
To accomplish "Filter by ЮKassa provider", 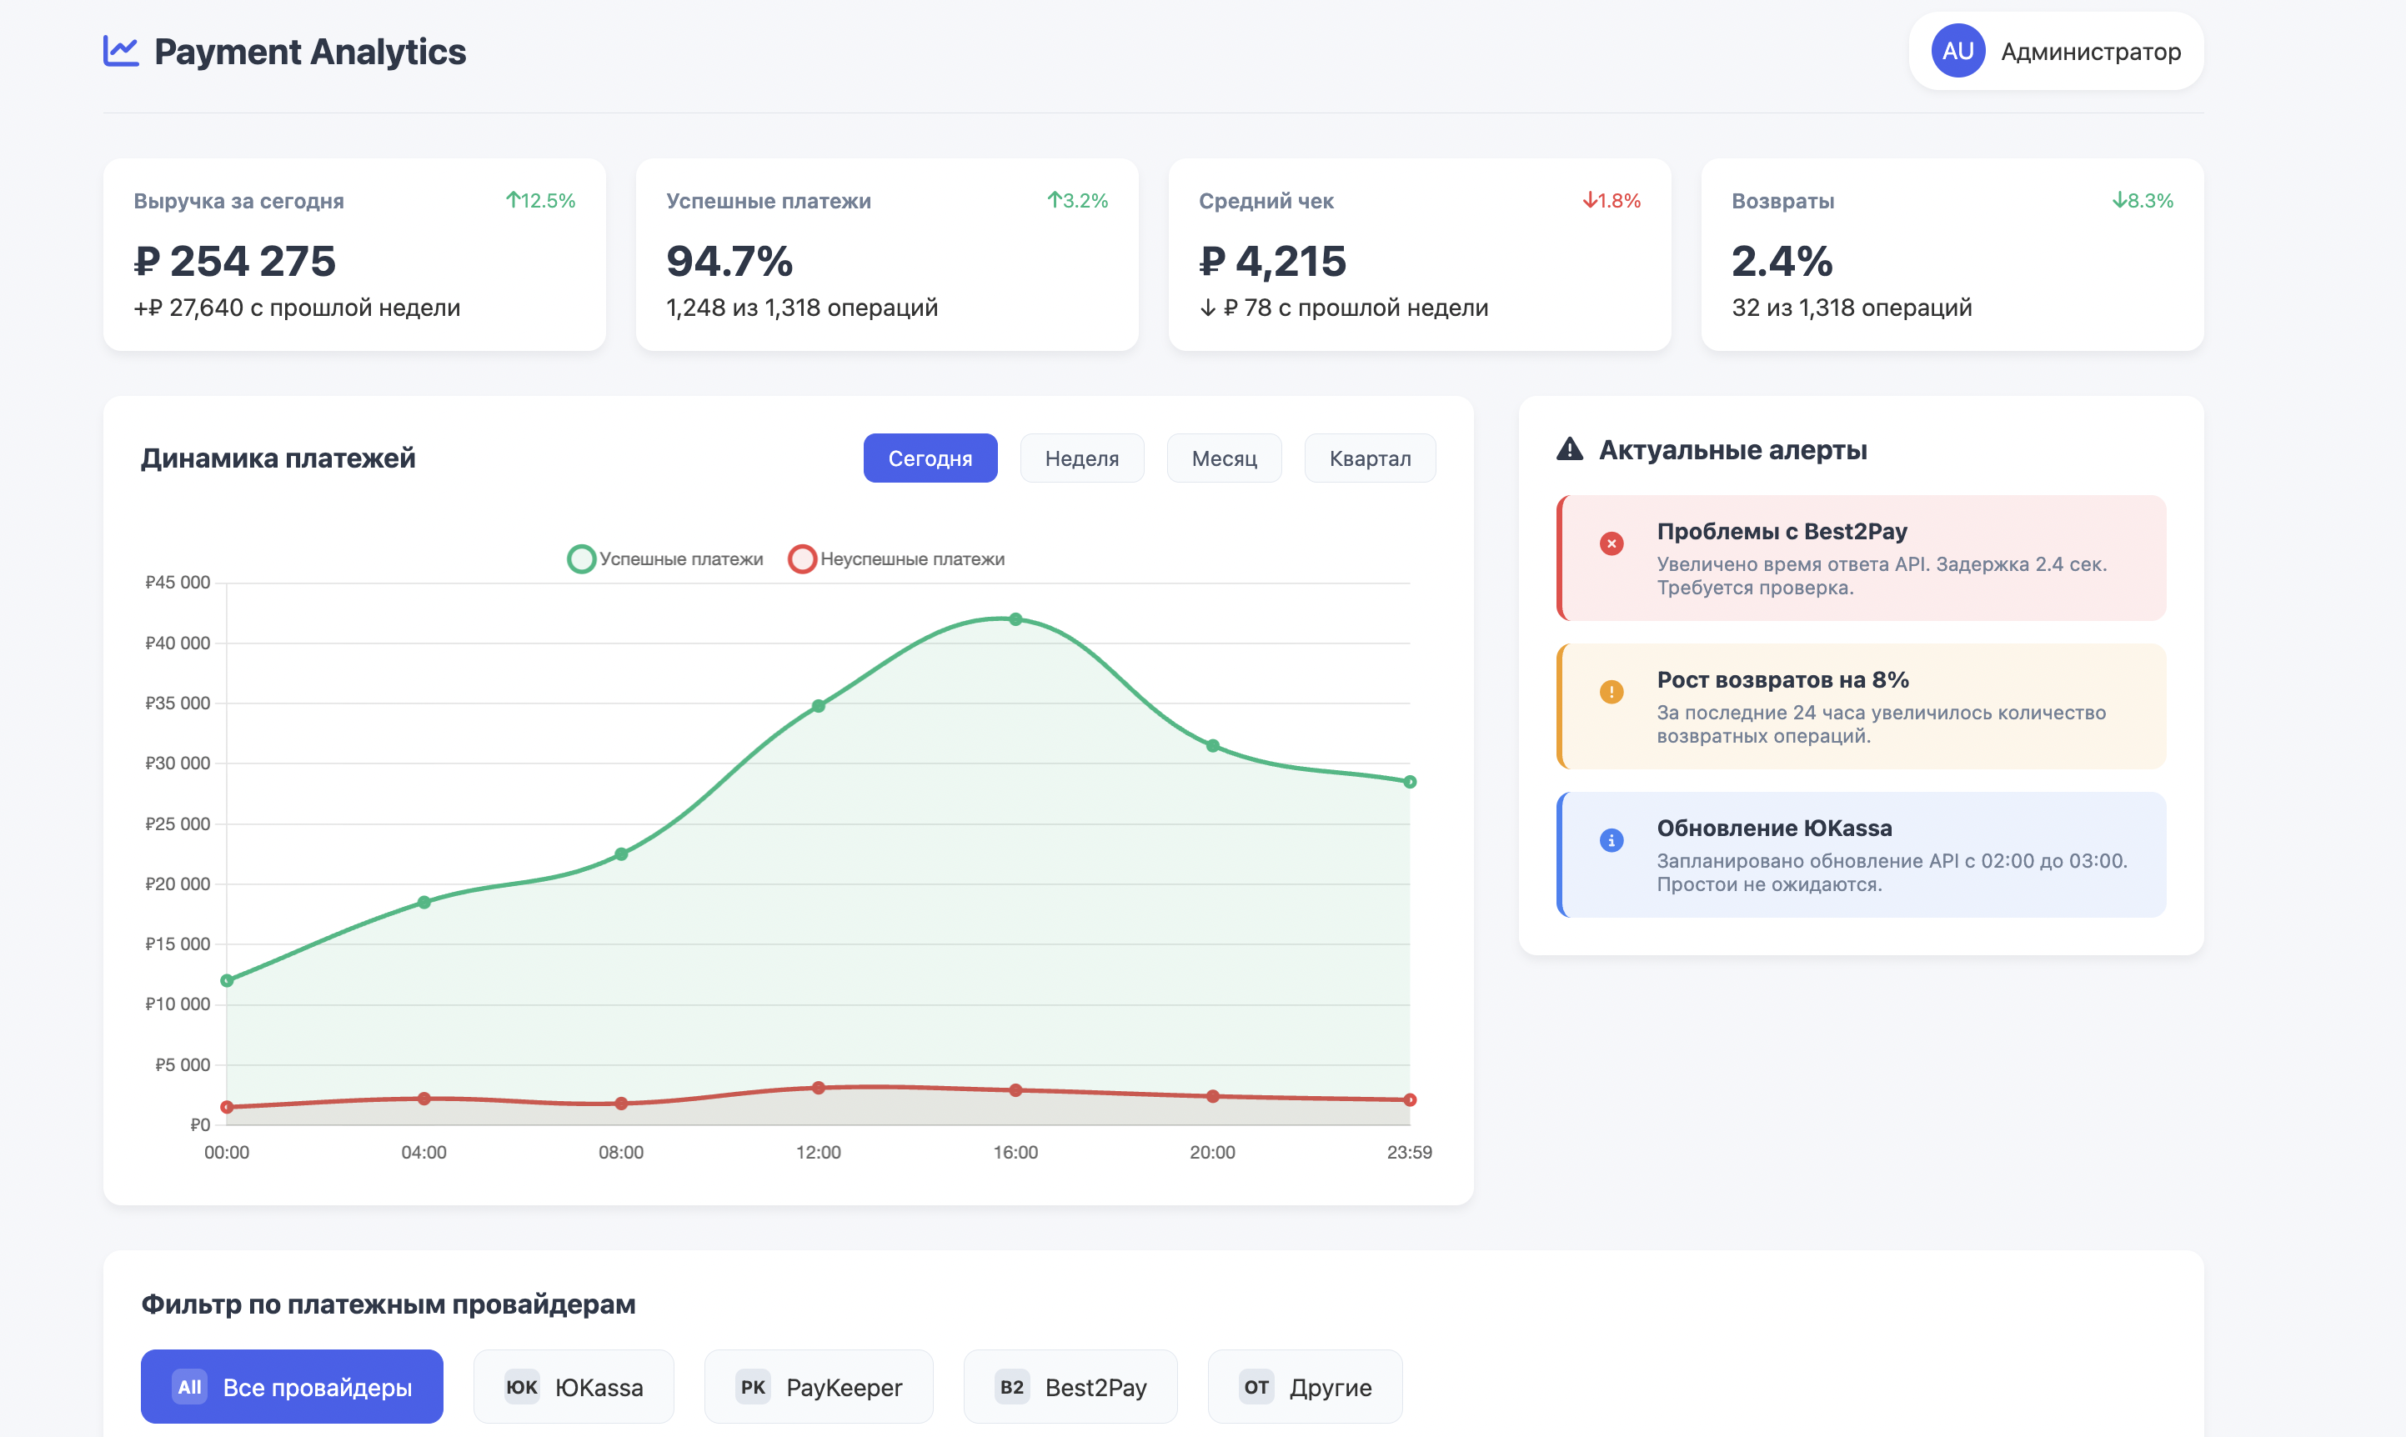I will click(574, 1387).
